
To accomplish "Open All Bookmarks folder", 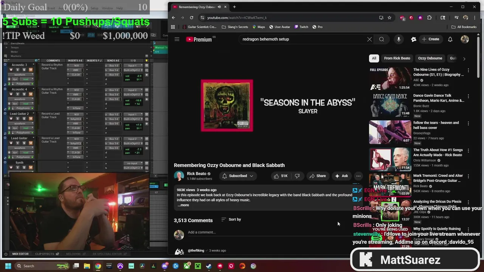I will [x=464, y=27].
